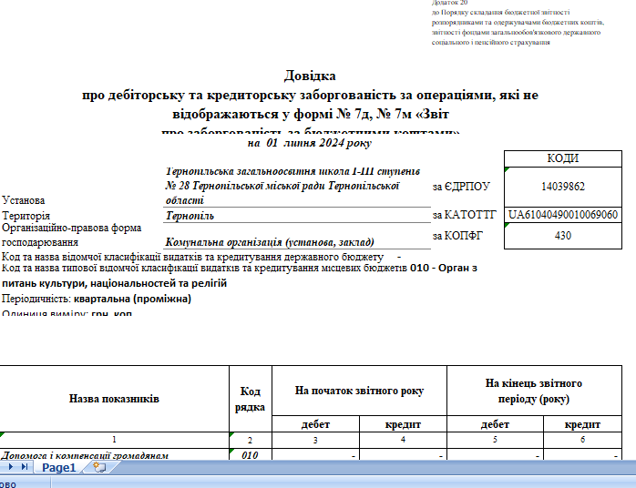Image resolution: width=636 pixels, height=488 pixels.
Task: Click the 'за КОПФГ' label
Action: tap(457, 236)
